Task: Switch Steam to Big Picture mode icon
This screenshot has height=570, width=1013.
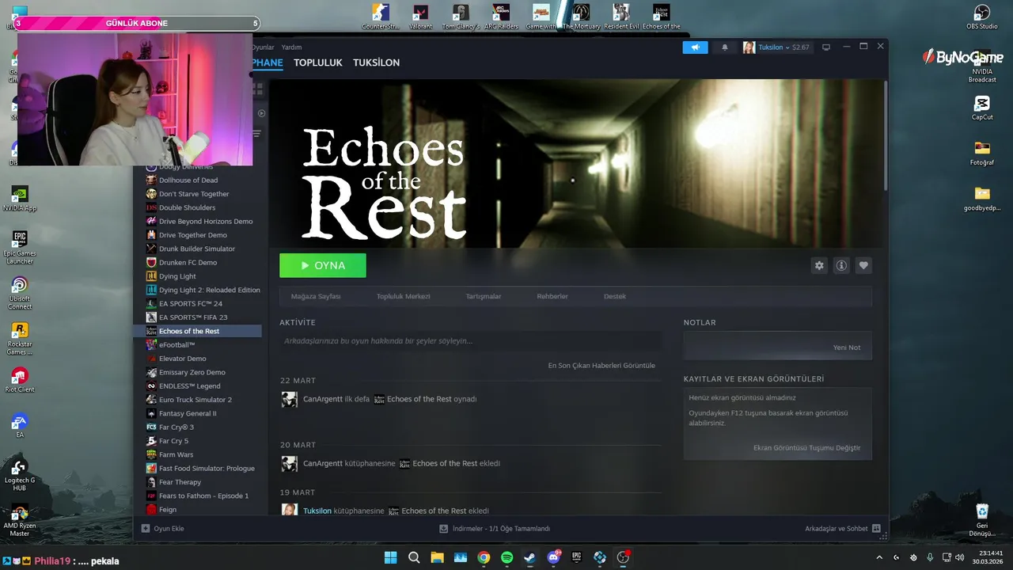Action: [826, 47]
